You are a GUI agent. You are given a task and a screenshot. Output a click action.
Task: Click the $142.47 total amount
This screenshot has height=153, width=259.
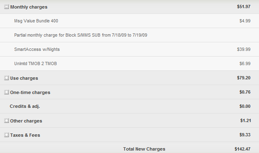(x=242, y=149)
